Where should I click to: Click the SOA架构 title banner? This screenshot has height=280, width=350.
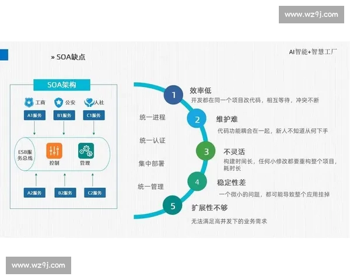[62, 85]
